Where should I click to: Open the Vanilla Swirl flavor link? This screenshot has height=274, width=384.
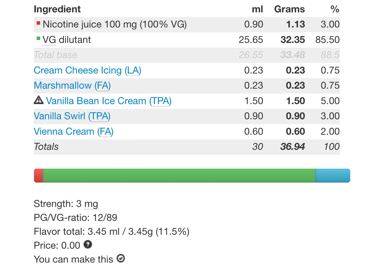click(72, 116)
